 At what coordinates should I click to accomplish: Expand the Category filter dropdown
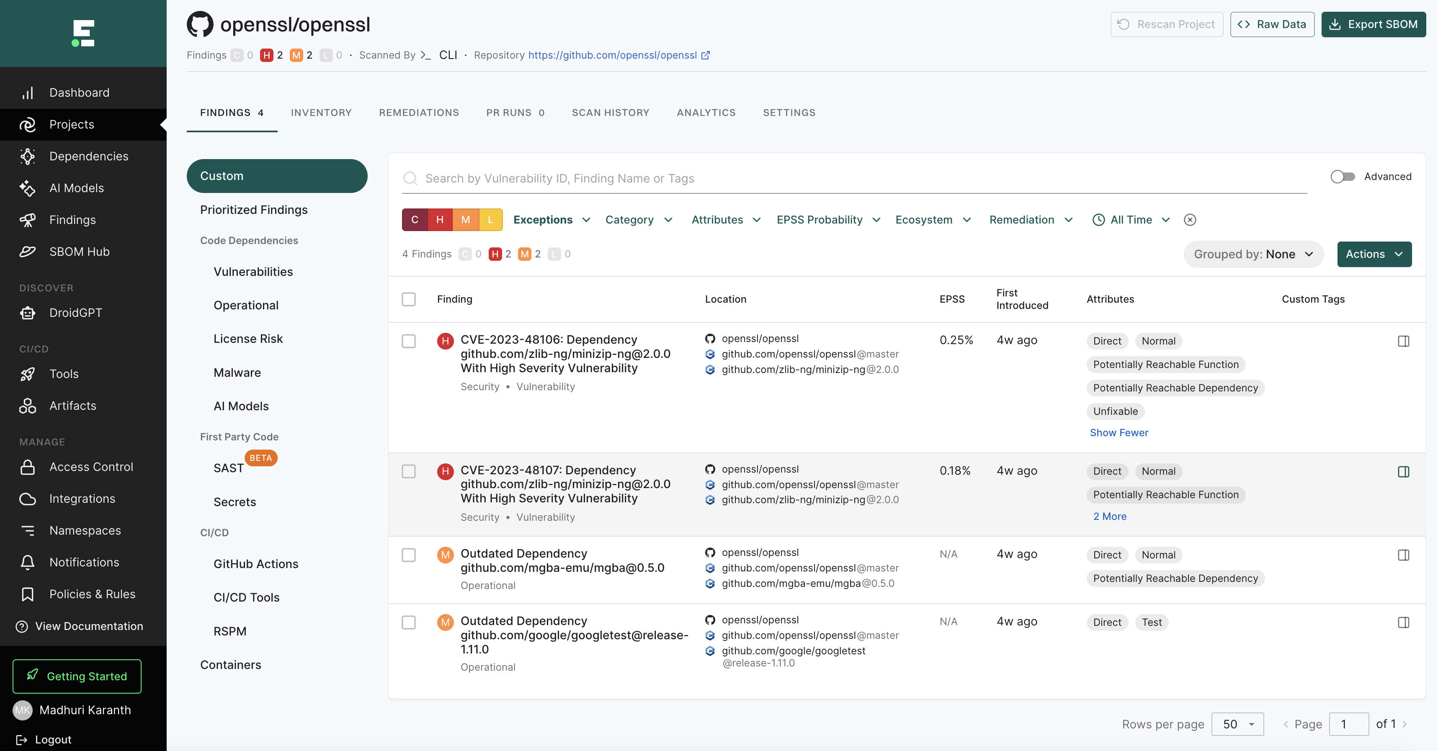tap(639, 220)
